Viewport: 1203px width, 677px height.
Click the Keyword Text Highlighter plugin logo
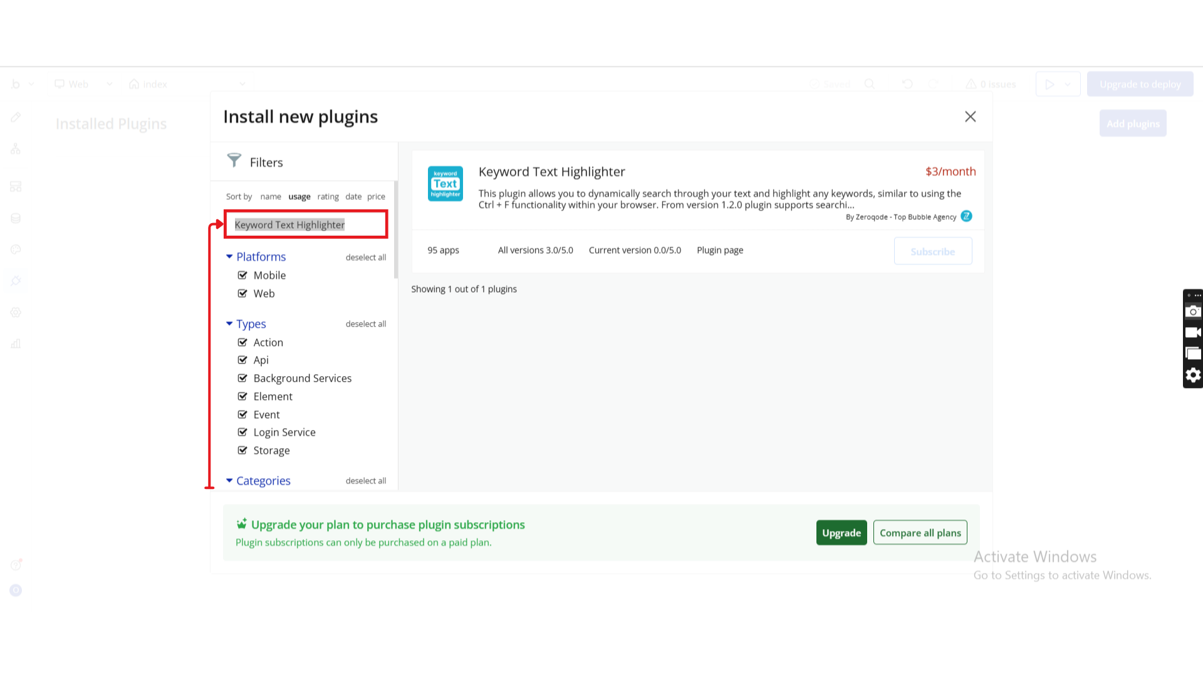pyautogui.click(x=445, y=184)
